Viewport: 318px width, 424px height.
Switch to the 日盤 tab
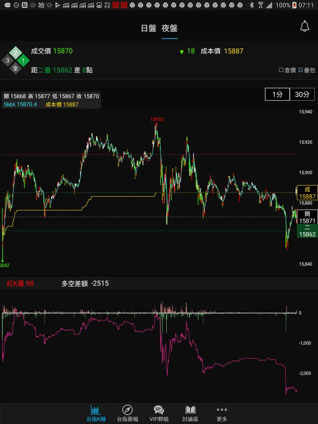coord(148,28)
